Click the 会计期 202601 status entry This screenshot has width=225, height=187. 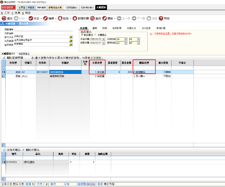click(x=87, y=184)
